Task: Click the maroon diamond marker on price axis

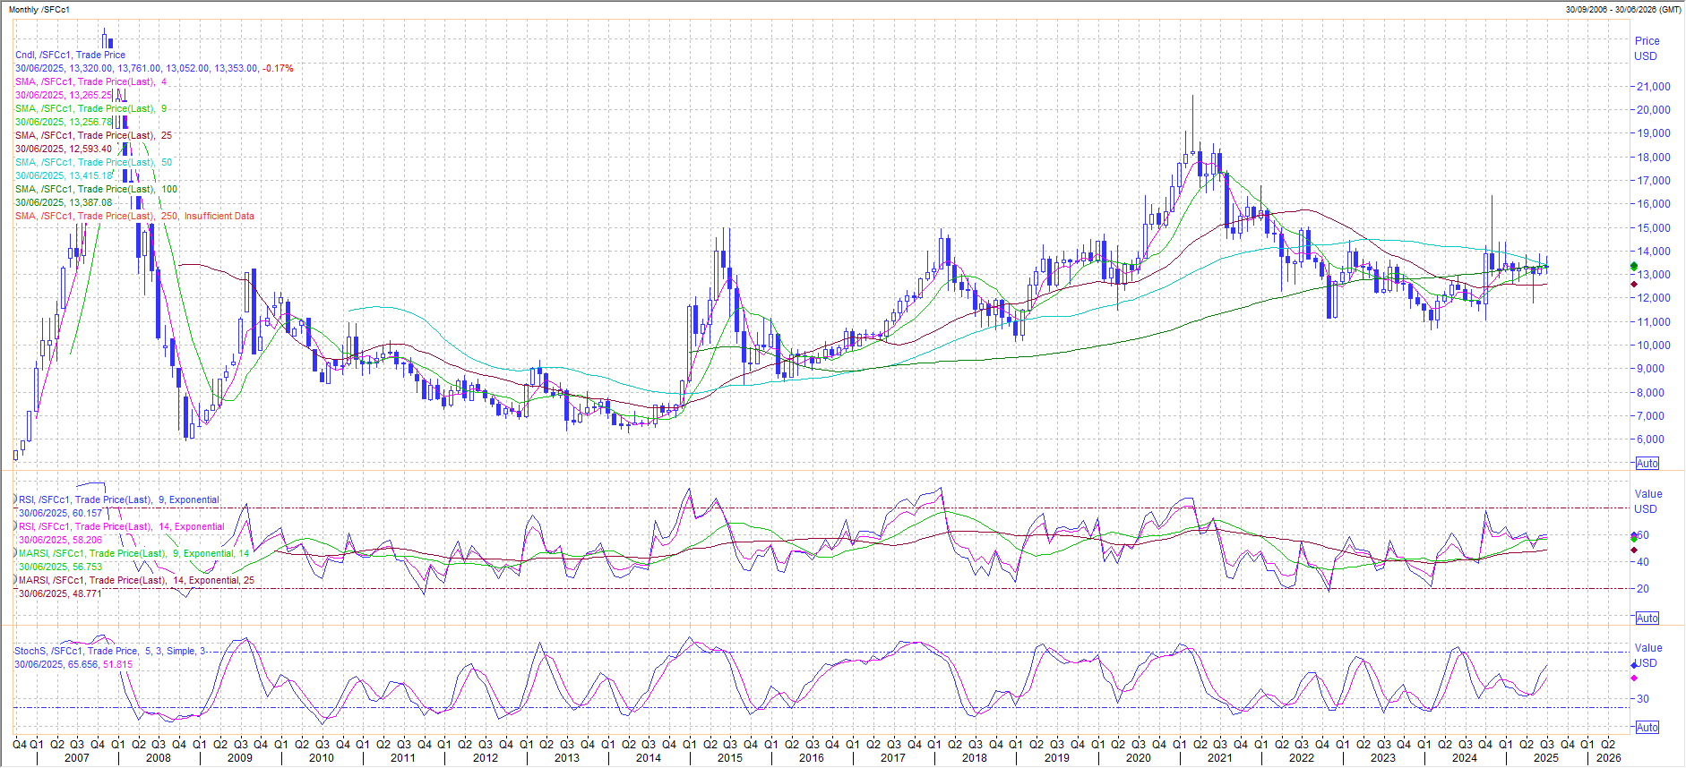Action: pos(1634,285)
